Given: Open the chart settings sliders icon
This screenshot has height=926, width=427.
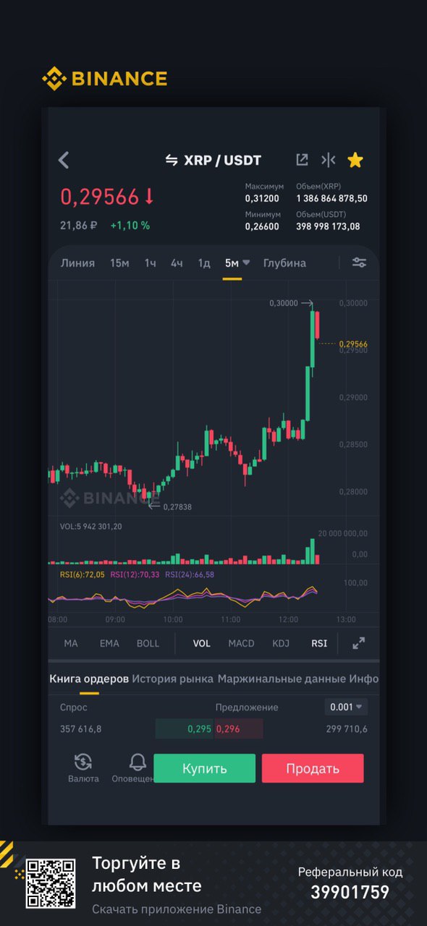Looking at the screenshot, I should coord(359,263).
